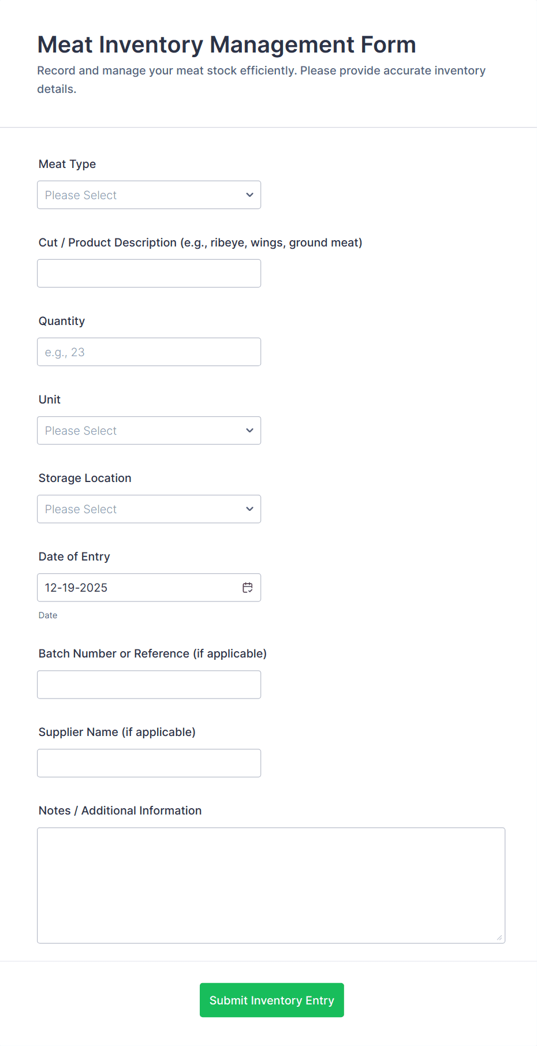Click the Notes textarea resize handle
Screen dimensions: 537x1046
(499, 938)
